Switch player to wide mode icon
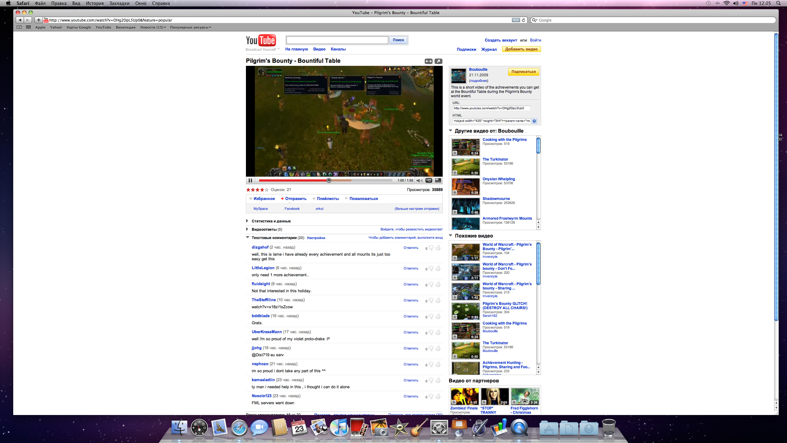This screenshot has height=443, width=787. [x=429, y=61]
